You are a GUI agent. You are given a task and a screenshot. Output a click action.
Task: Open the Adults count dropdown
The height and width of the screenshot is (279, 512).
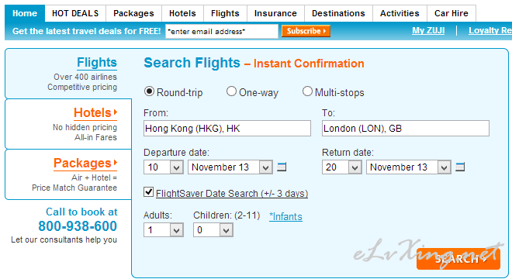point(163,230)
